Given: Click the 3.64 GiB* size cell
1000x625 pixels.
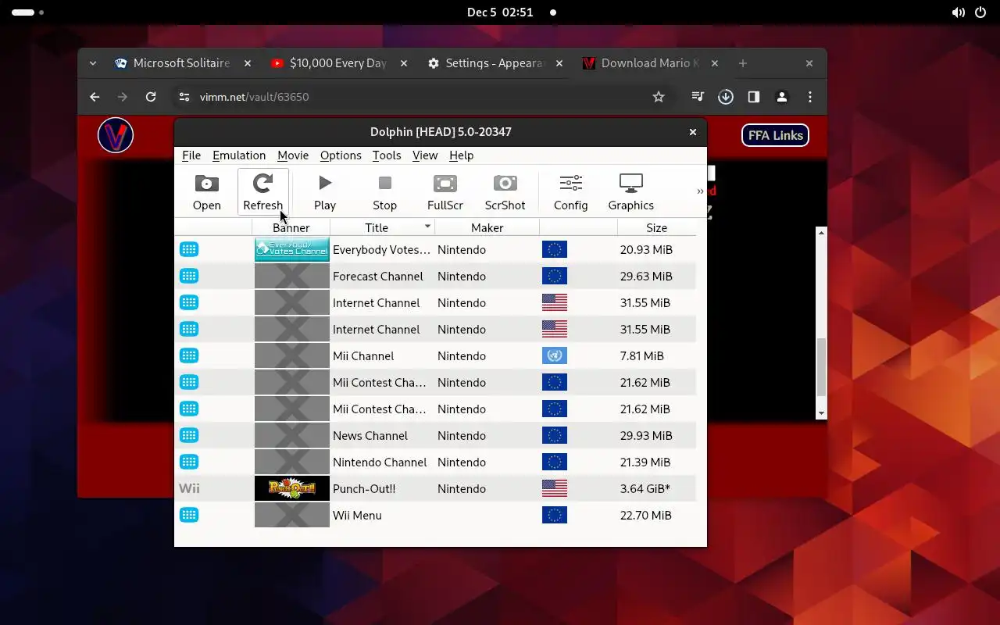Looking at the screenshot, I should tap(645, 488).
